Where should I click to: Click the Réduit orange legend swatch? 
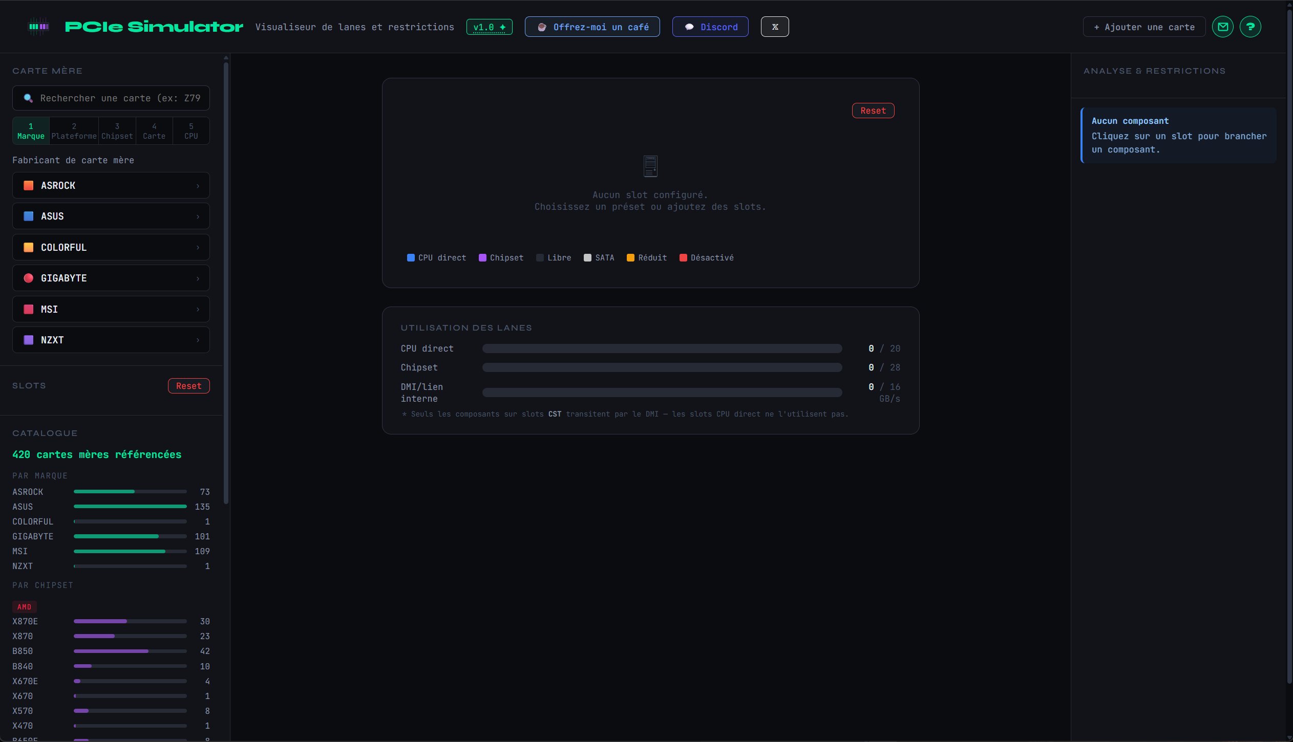(x=630, y=257)
